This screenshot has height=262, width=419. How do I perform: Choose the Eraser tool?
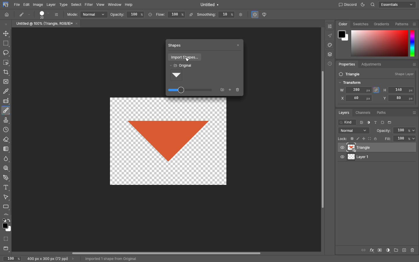[6, 139]
